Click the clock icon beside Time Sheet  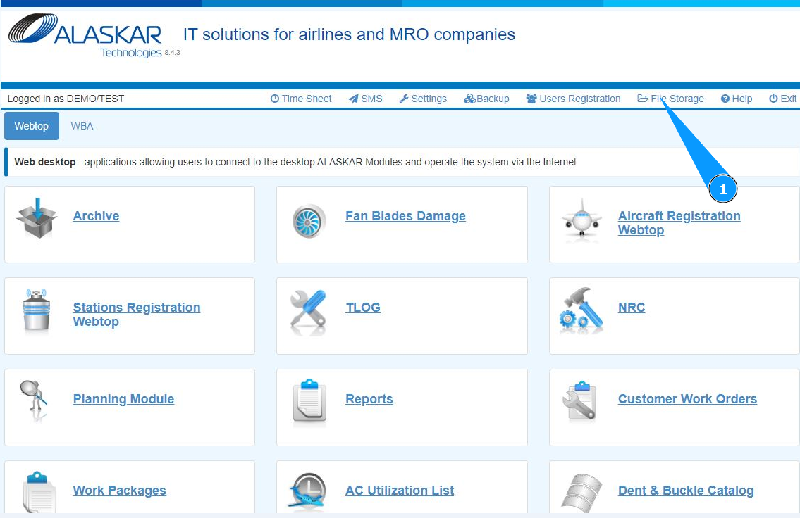coord(274,99)
